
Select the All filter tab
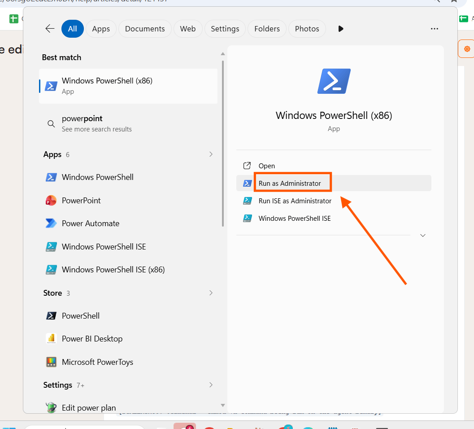click(x=73, y=29)
